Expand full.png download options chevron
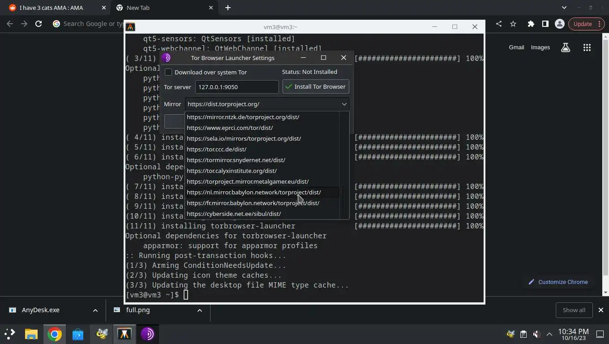Viewport: 609px width, 344px height. click(x=200, y=310)
